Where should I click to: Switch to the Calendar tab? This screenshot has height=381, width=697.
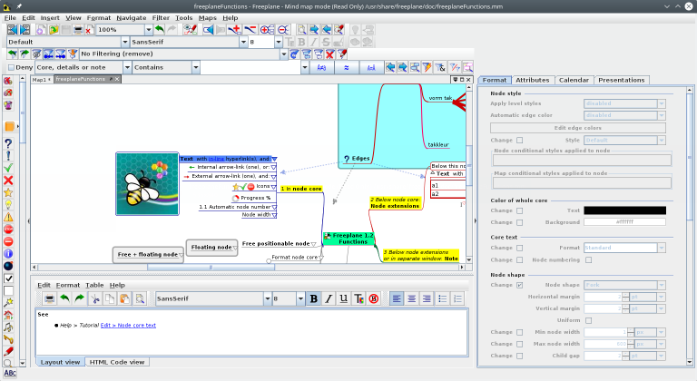click(x=574, y=80)
